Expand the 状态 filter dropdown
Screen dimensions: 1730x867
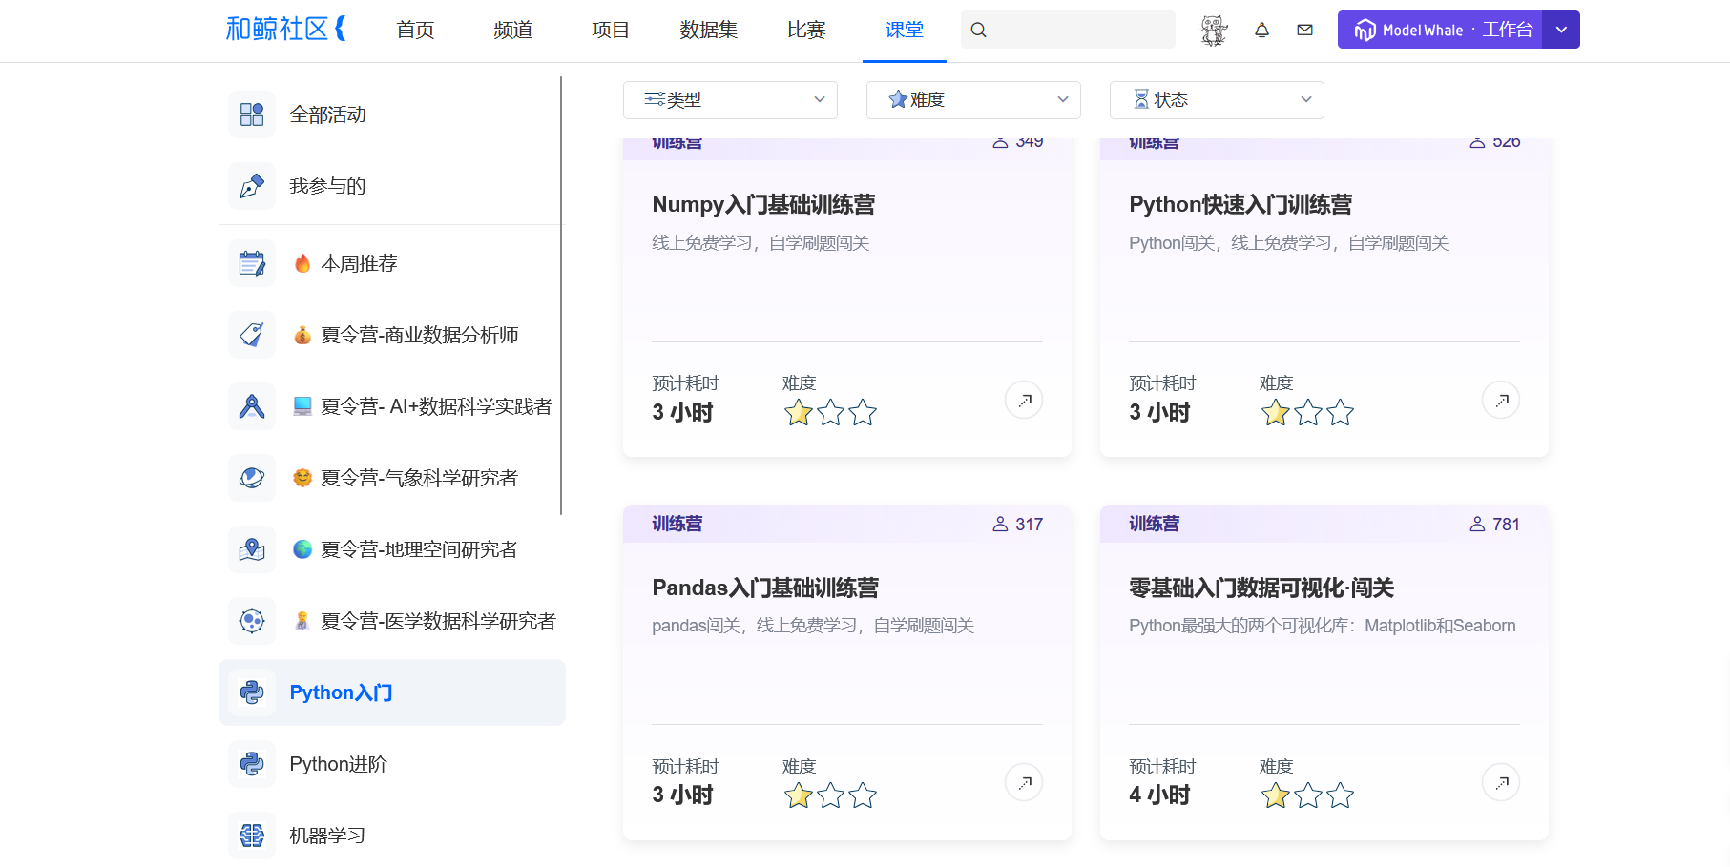click(x=1217, y=100)
